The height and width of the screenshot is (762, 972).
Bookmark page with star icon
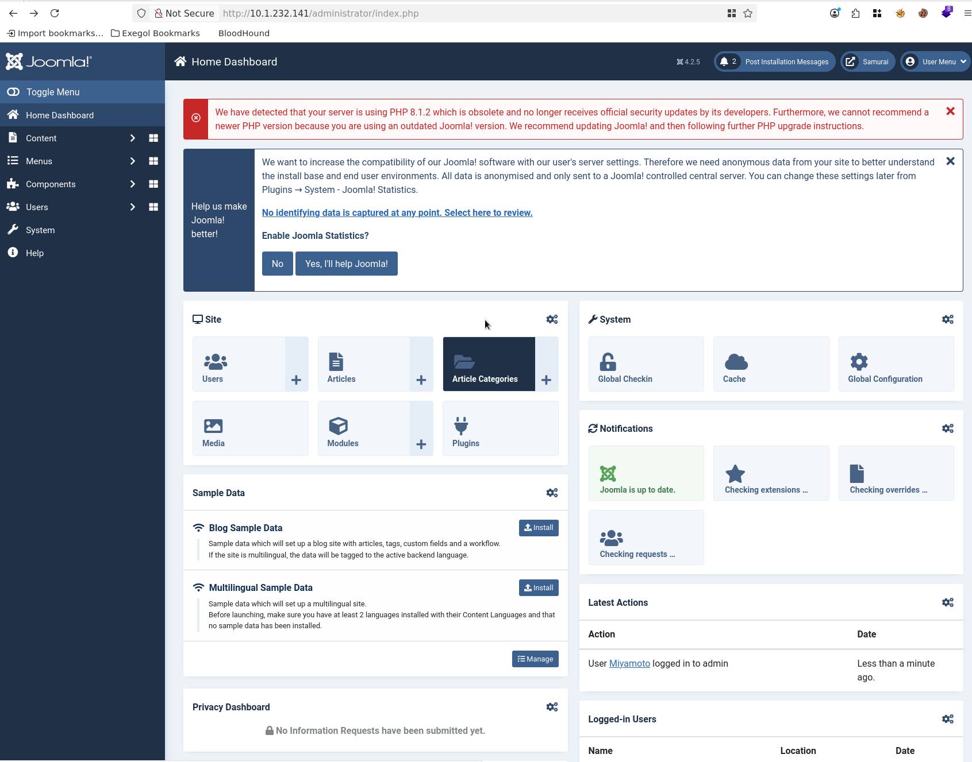[x=748, y=13]
